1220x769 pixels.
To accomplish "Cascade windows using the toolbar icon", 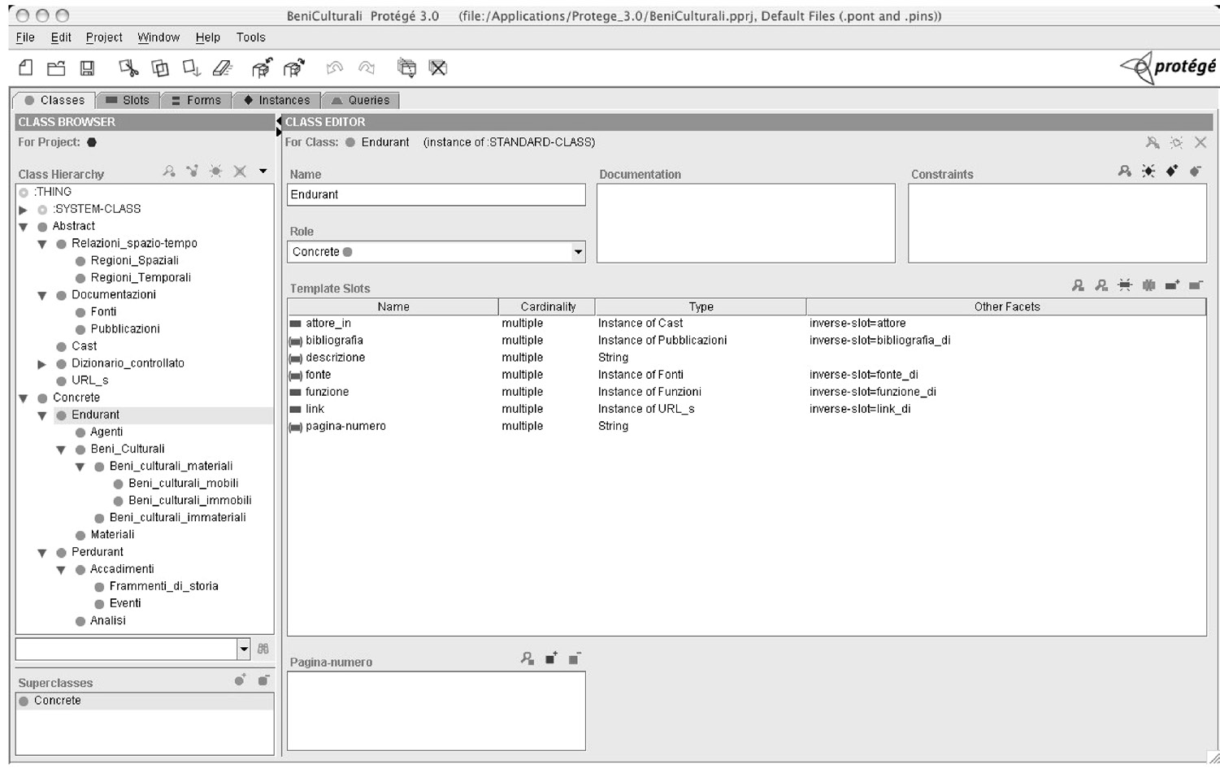I will [406, 67].
